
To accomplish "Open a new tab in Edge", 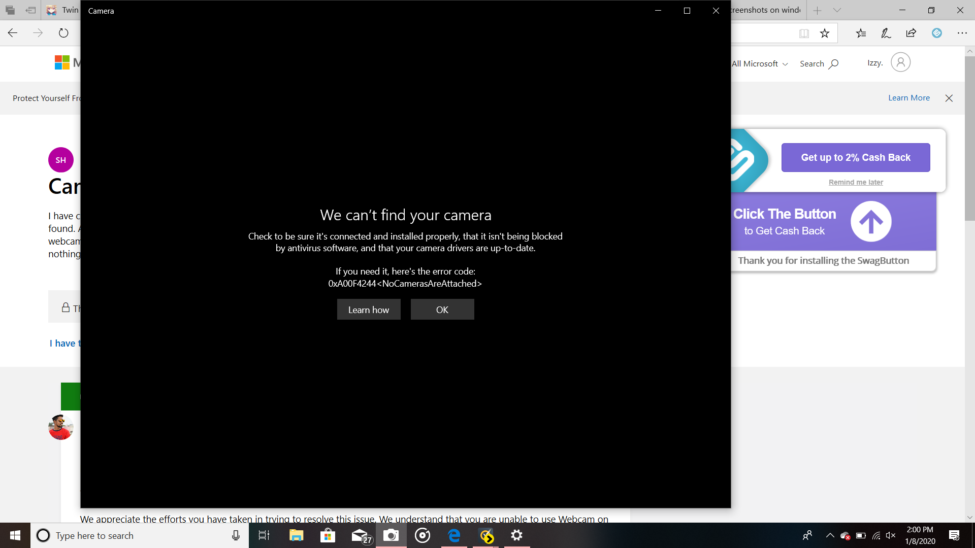I will point(818,10).
